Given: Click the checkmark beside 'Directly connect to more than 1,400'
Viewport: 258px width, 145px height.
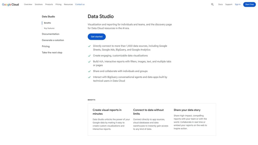Looking at the screenshot, I should 89,46.
